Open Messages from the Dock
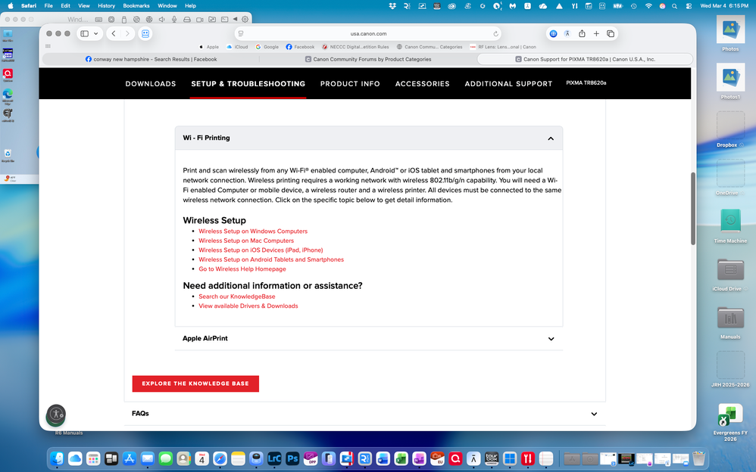The height and width of the screenshot is (472, 756). 165,458
